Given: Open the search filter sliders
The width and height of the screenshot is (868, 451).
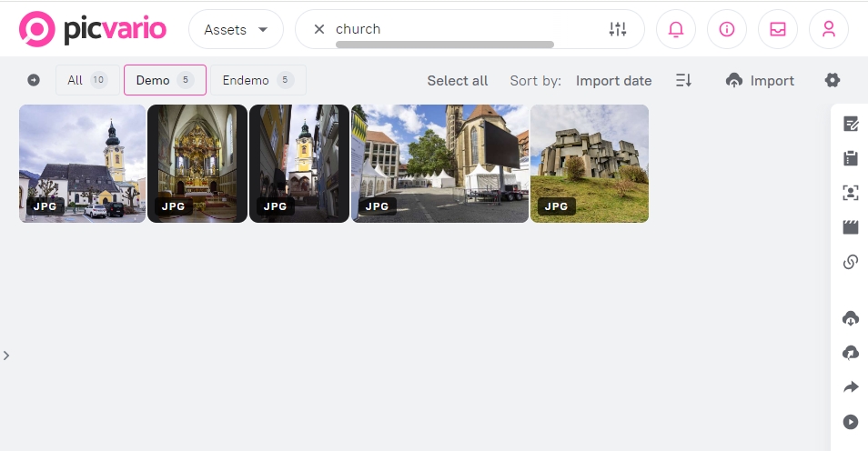Looking at the screenshot, I should tap(618, 29).
